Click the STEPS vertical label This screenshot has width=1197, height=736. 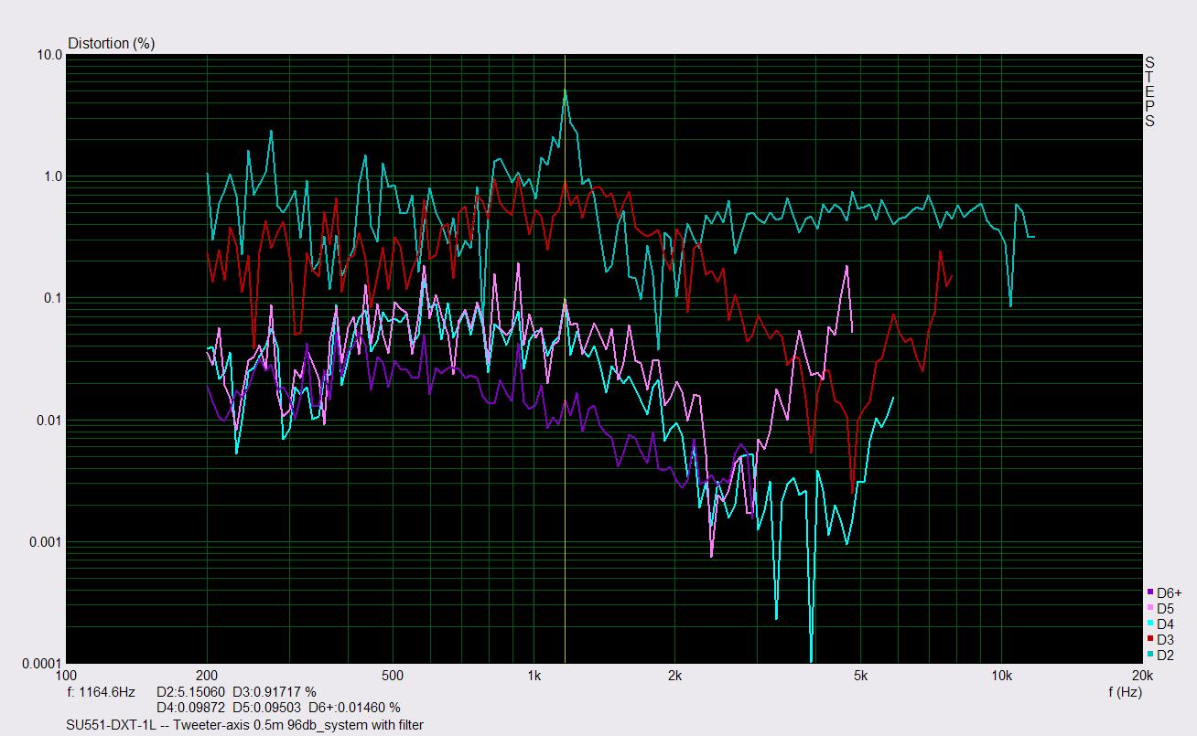[1149, 91]
